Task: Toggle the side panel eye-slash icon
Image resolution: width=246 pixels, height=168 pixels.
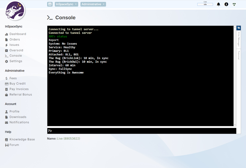Action: pos(239,28)
